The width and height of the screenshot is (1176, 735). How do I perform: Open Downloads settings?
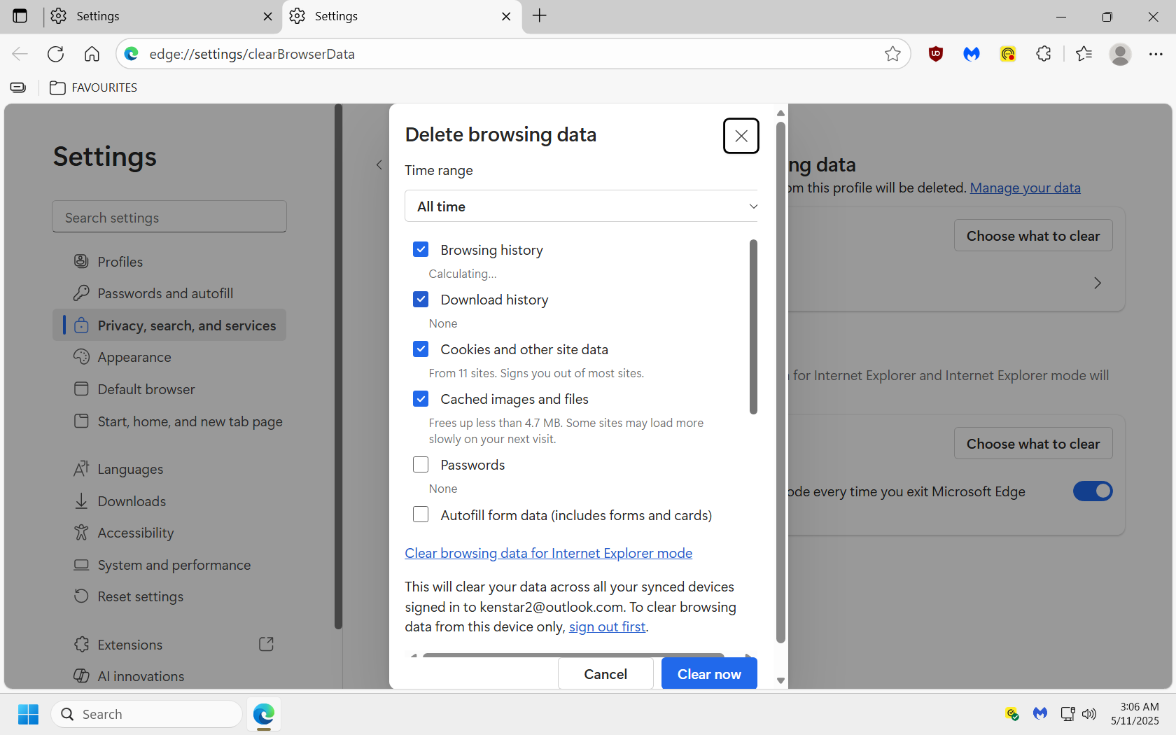click(x=169, y=501)
